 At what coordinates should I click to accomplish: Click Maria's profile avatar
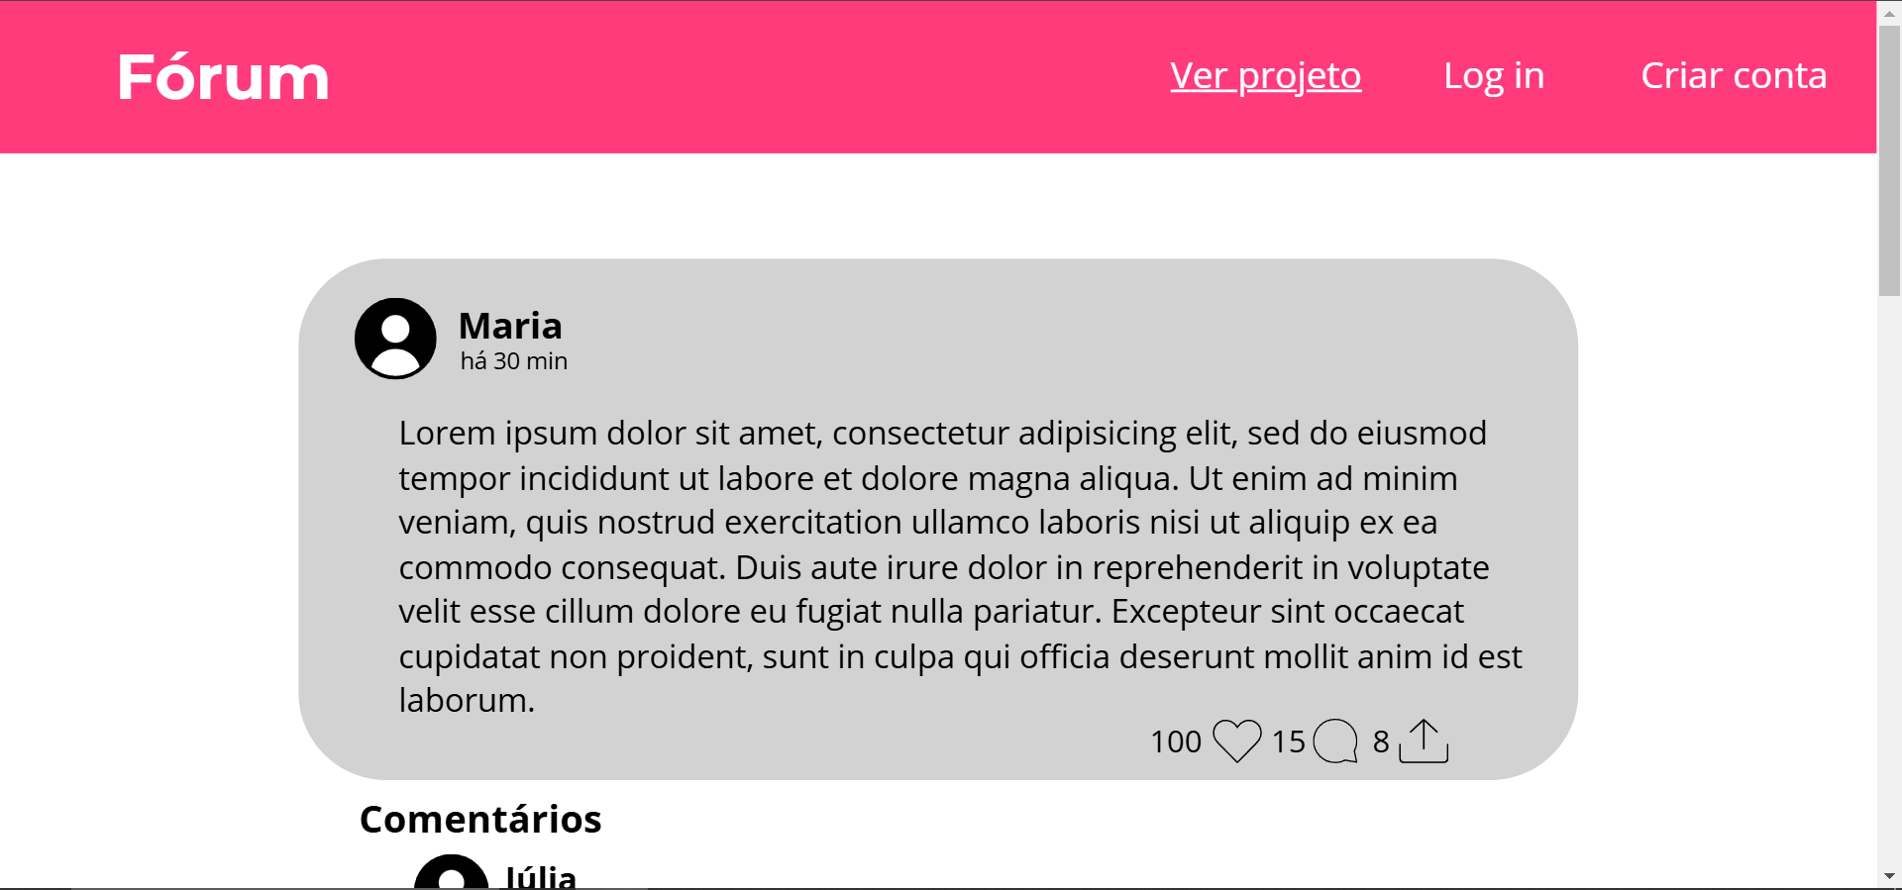395,339
